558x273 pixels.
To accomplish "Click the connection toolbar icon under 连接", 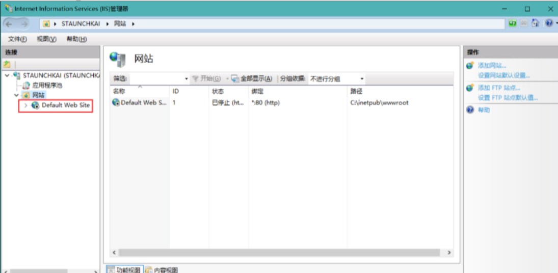I will pos(7,64).
